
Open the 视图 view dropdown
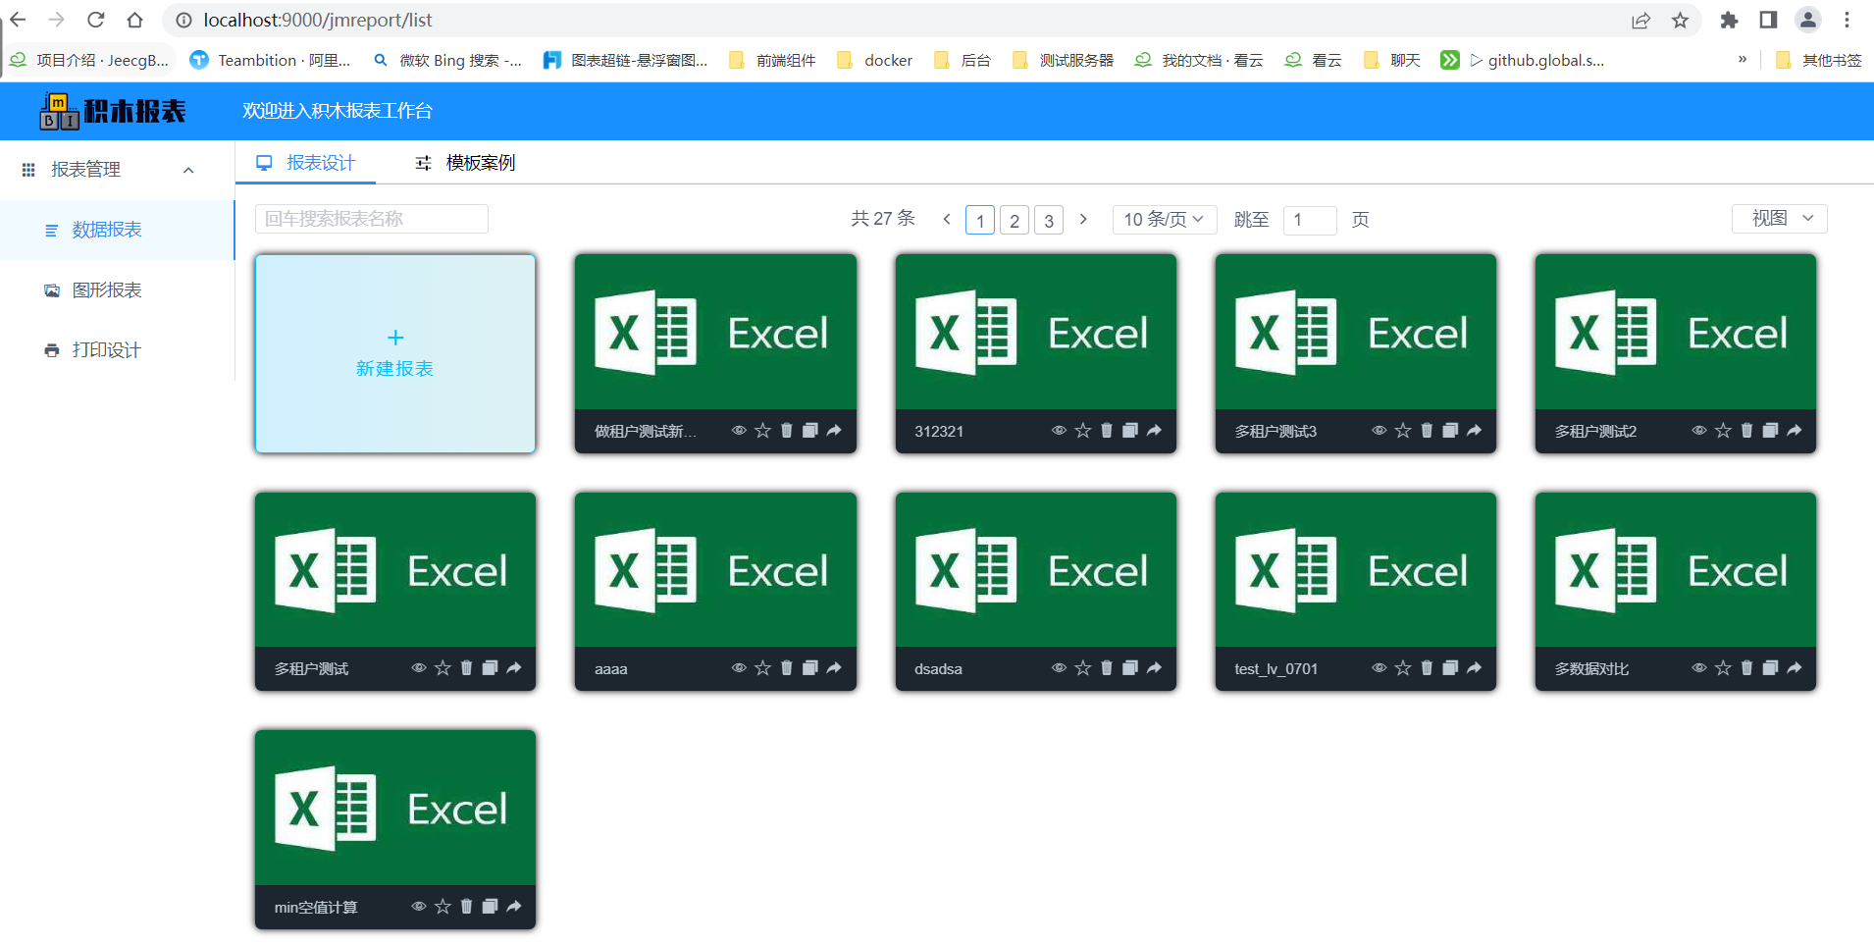click(1779, 218)
